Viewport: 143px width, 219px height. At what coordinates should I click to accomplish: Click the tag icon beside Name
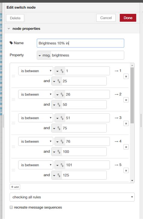coord(11,43)
